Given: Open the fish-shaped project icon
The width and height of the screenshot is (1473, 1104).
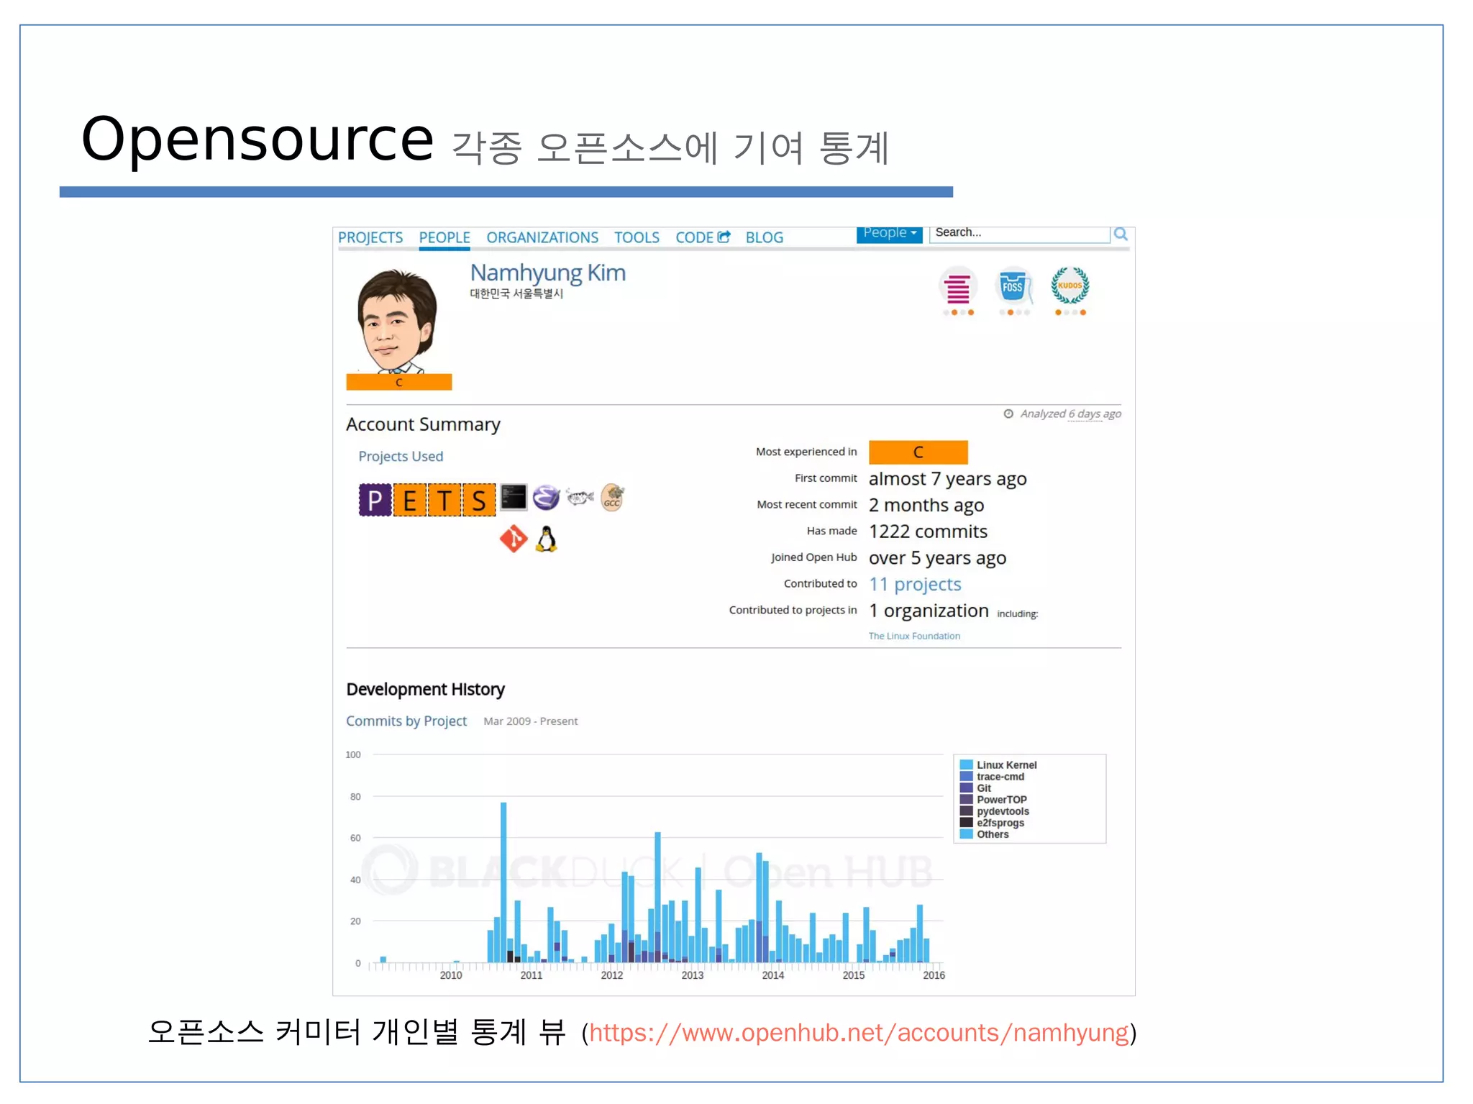Looking at the screenshot, I should pos(580,497).
